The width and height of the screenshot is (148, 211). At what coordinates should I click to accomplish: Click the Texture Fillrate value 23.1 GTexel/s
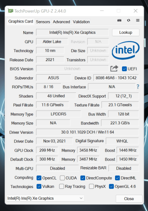point(120,105)
